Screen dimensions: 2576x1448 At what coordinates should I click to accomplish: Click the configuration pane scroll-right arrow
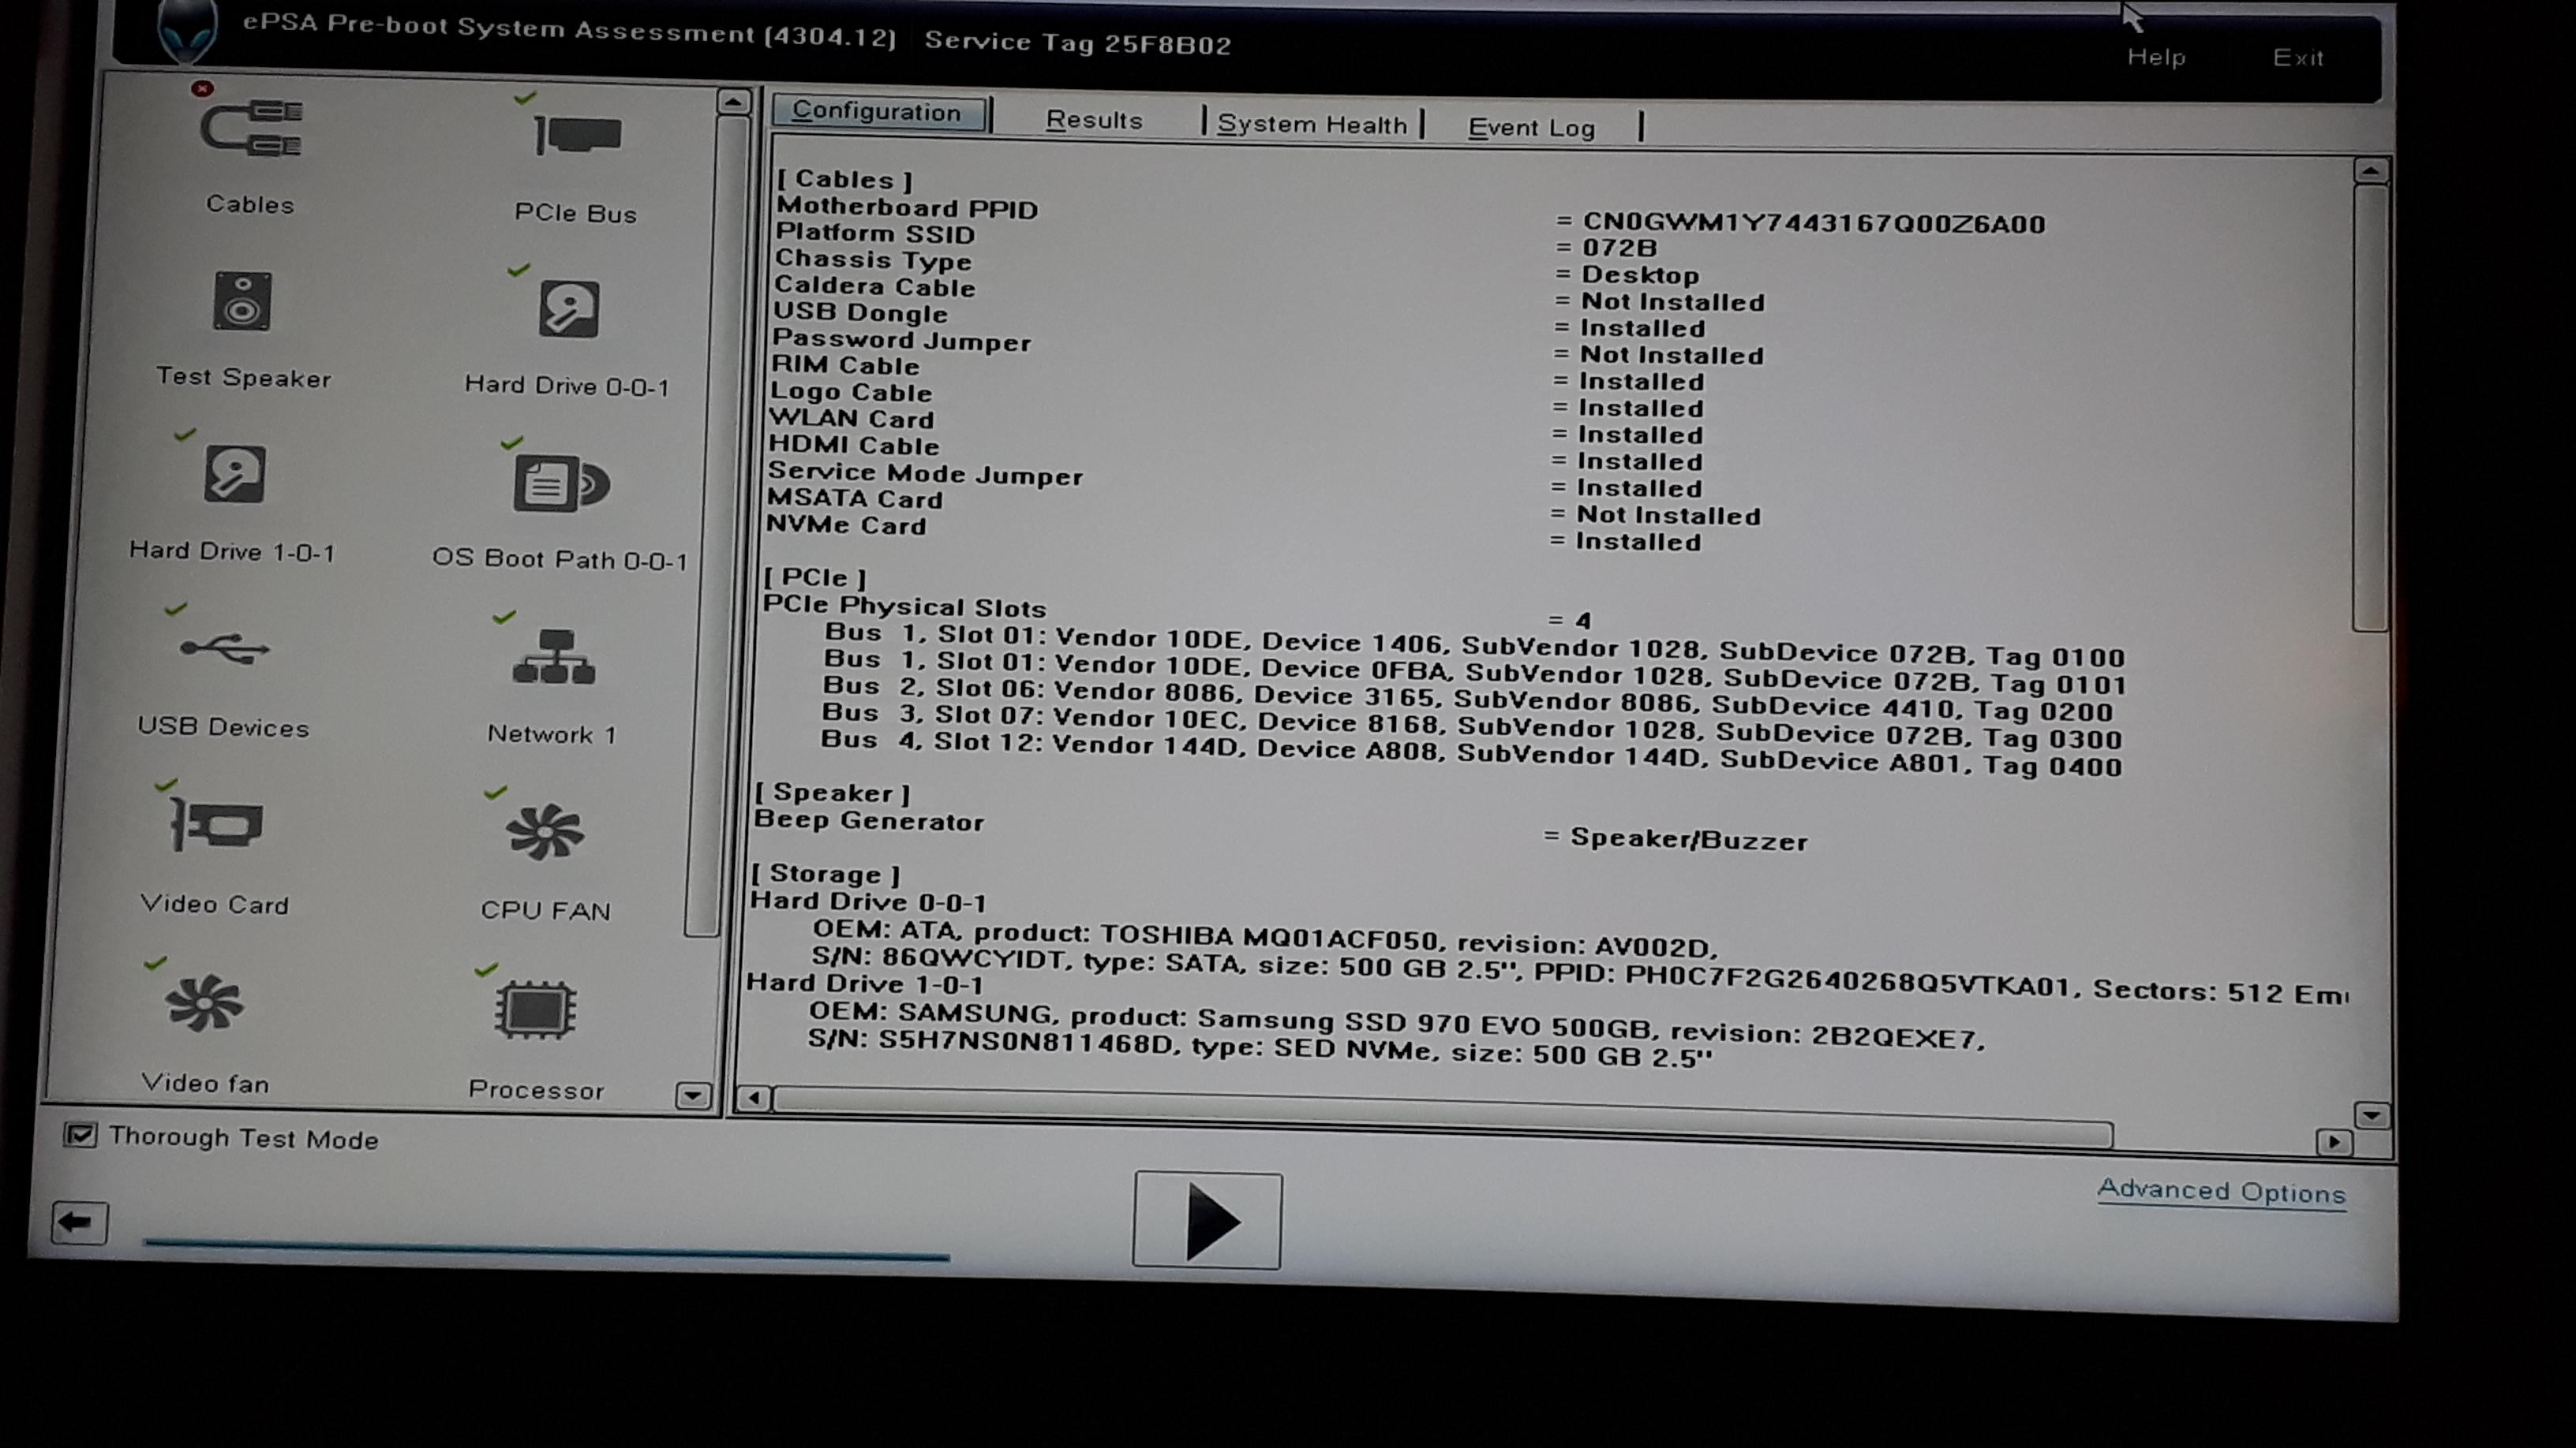click(x=2334, y=1142)
